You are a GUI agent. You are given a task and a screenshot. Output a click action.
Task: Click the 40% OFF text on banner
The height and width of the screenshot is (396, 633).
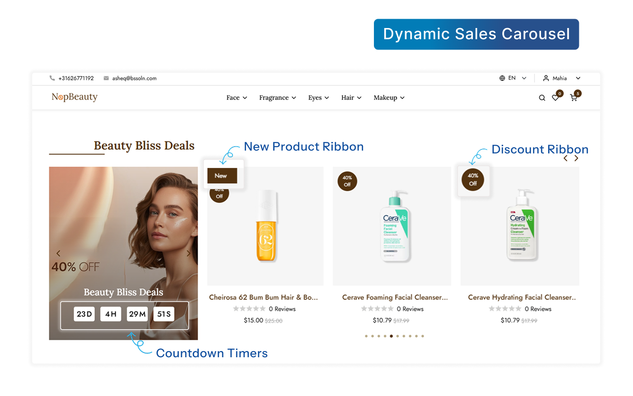[x=76, y=267]
